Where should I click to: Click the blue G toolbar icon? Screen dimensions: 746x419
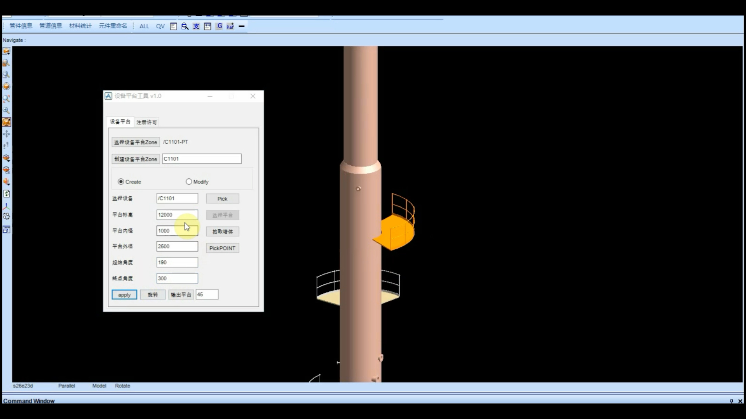pos(219,26)
